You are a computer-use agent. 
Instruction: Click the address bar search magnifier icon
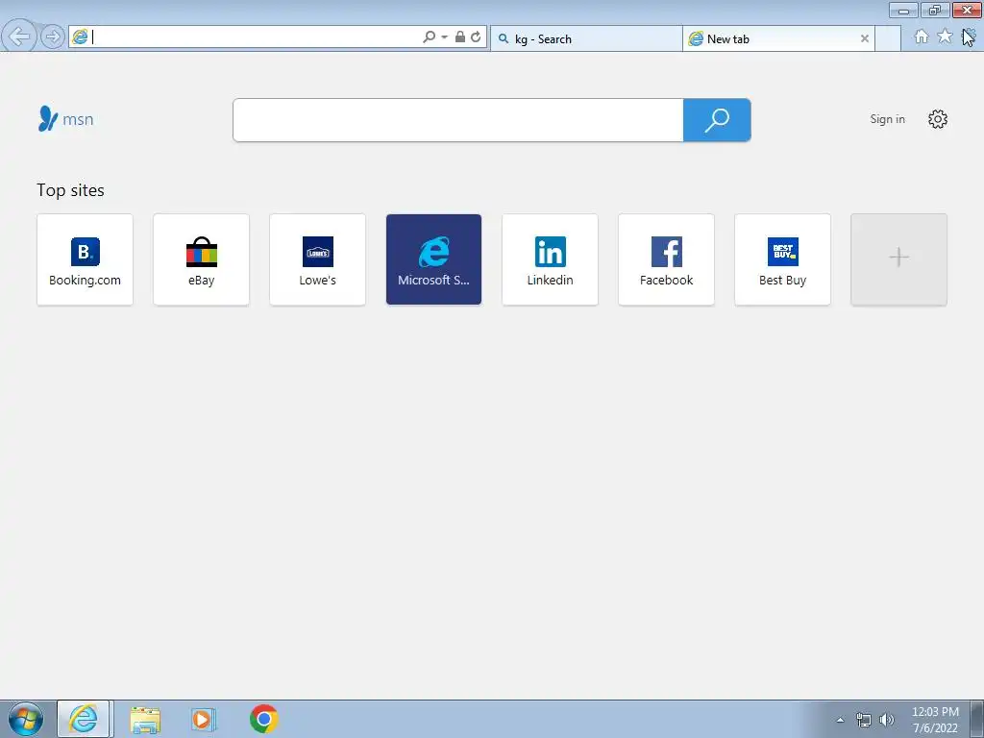[430, 37]
